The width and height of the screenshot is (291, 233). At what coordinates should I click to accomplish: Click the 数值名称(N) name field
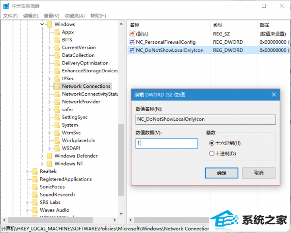(x=206, y=119)
